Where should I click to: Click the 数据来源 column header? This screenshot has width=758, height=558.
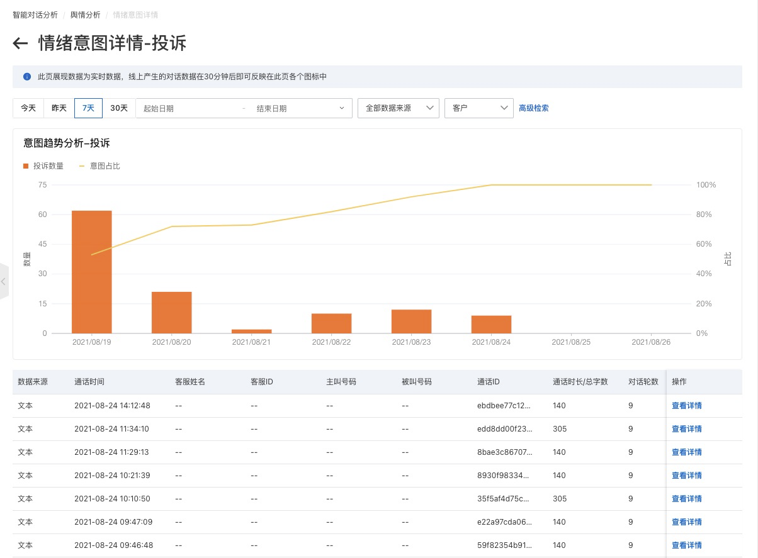[x=33, y=382]
